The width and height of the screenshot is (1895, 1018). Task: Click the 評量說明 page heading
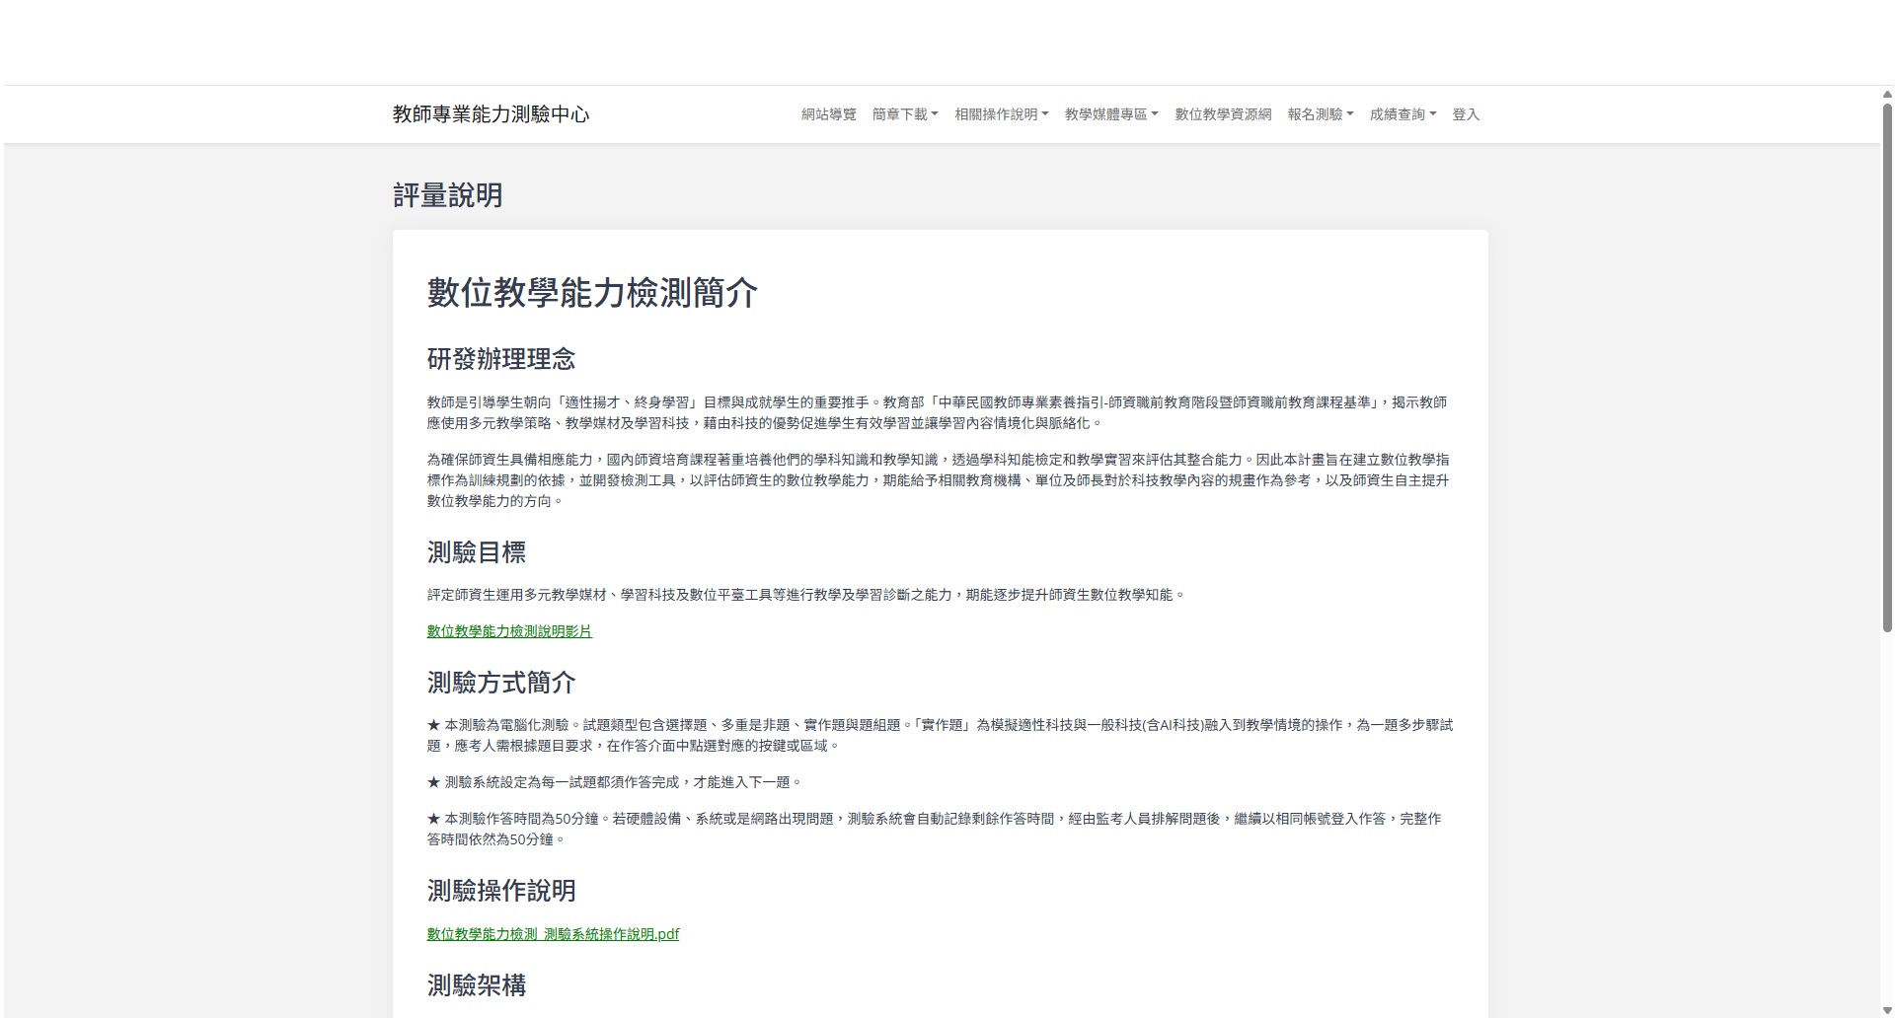pyautogui.click(x=447, y=195)
